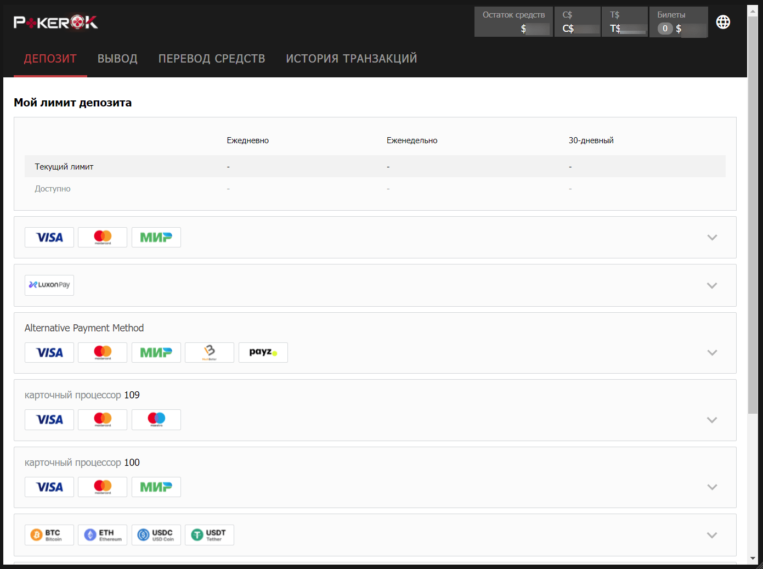Open the ИСТОРИЯ ТРАНЗАКЦИЙ tab
The width and height of the screenshot is (763, 569).
(x=352, y=59)
